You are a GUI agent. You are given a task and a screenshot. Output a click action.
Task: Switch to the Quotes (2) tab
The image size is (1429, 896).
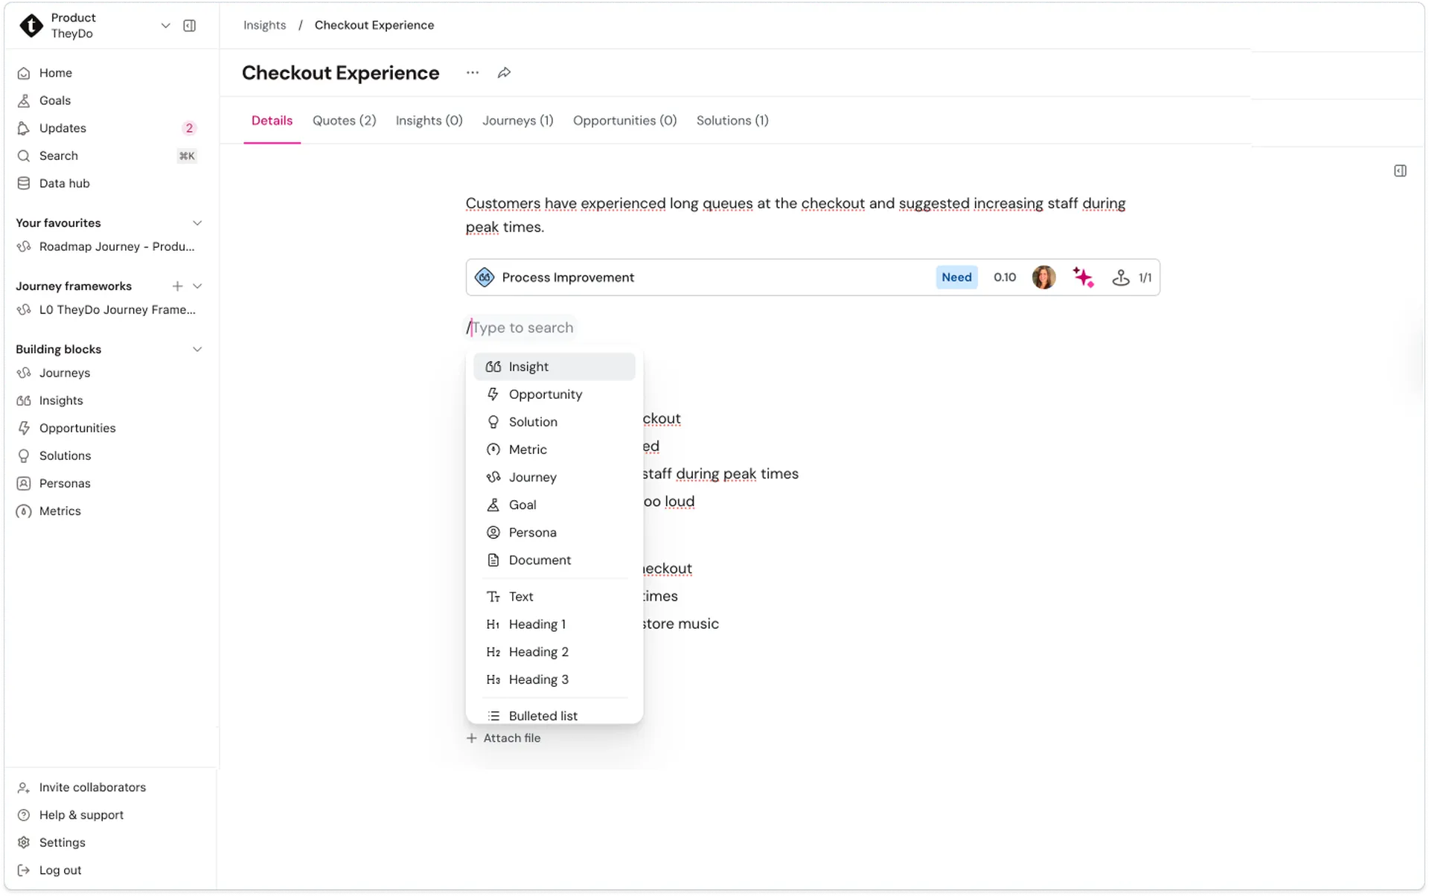(344, 121)
